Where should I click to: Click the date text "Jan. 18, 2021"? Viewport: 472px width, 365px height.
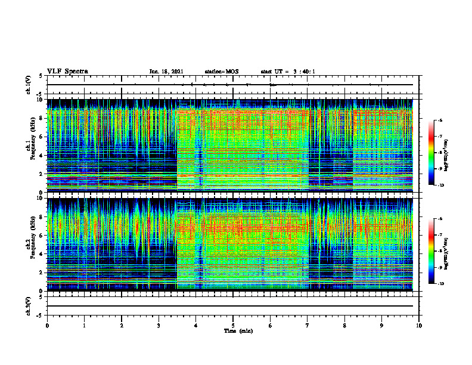(x=166, y=72)
